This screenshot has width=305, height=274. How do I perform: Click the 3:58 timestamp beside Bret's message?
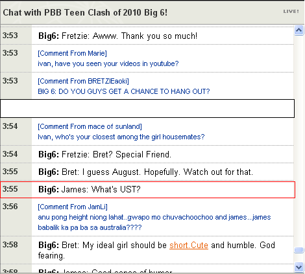click(x=10, y=245)
